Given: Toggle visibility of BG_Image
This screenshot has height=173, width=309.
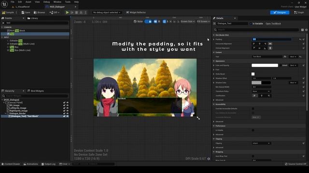Looking at the screenshot, I should click(x=68, y=105).
